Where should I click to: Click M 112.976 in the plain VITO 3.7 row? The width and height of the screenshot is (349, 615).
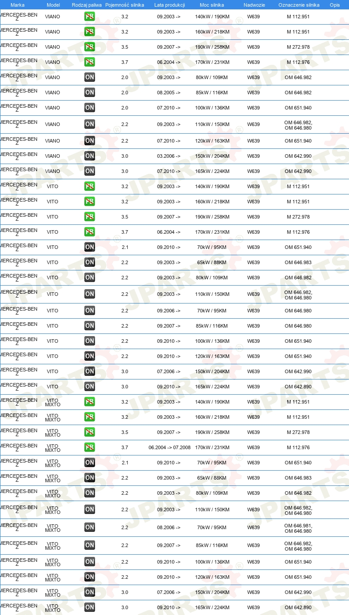298,232
